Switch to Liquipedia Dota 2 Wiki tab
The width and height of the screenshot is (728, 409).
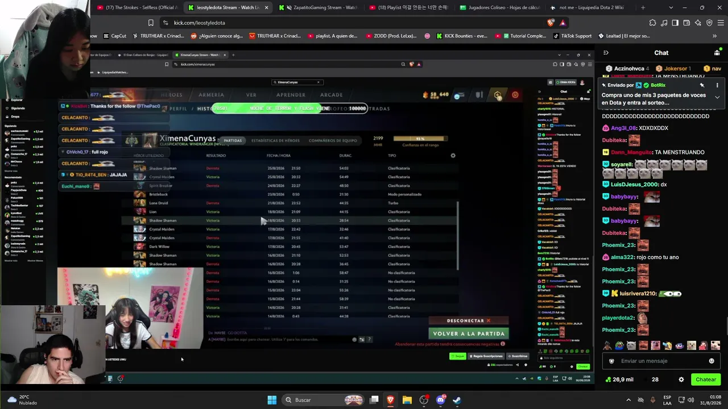(x=590, y=7)
